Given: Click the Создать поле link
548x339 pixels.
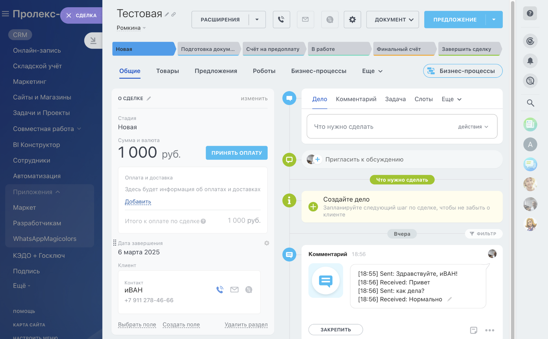Looking at the screenshot, I should 181,325.
